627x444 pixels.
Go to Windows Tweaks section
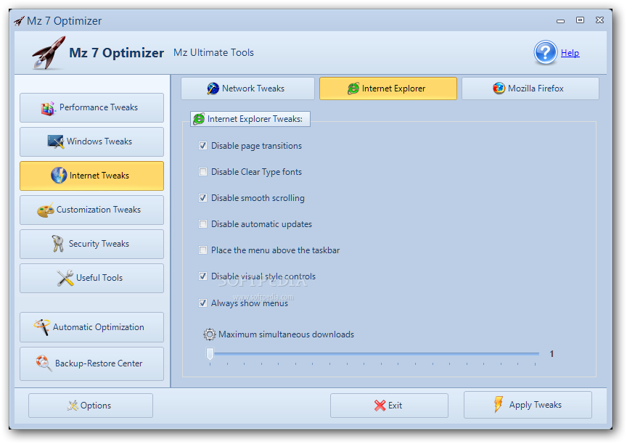(91, 142)
